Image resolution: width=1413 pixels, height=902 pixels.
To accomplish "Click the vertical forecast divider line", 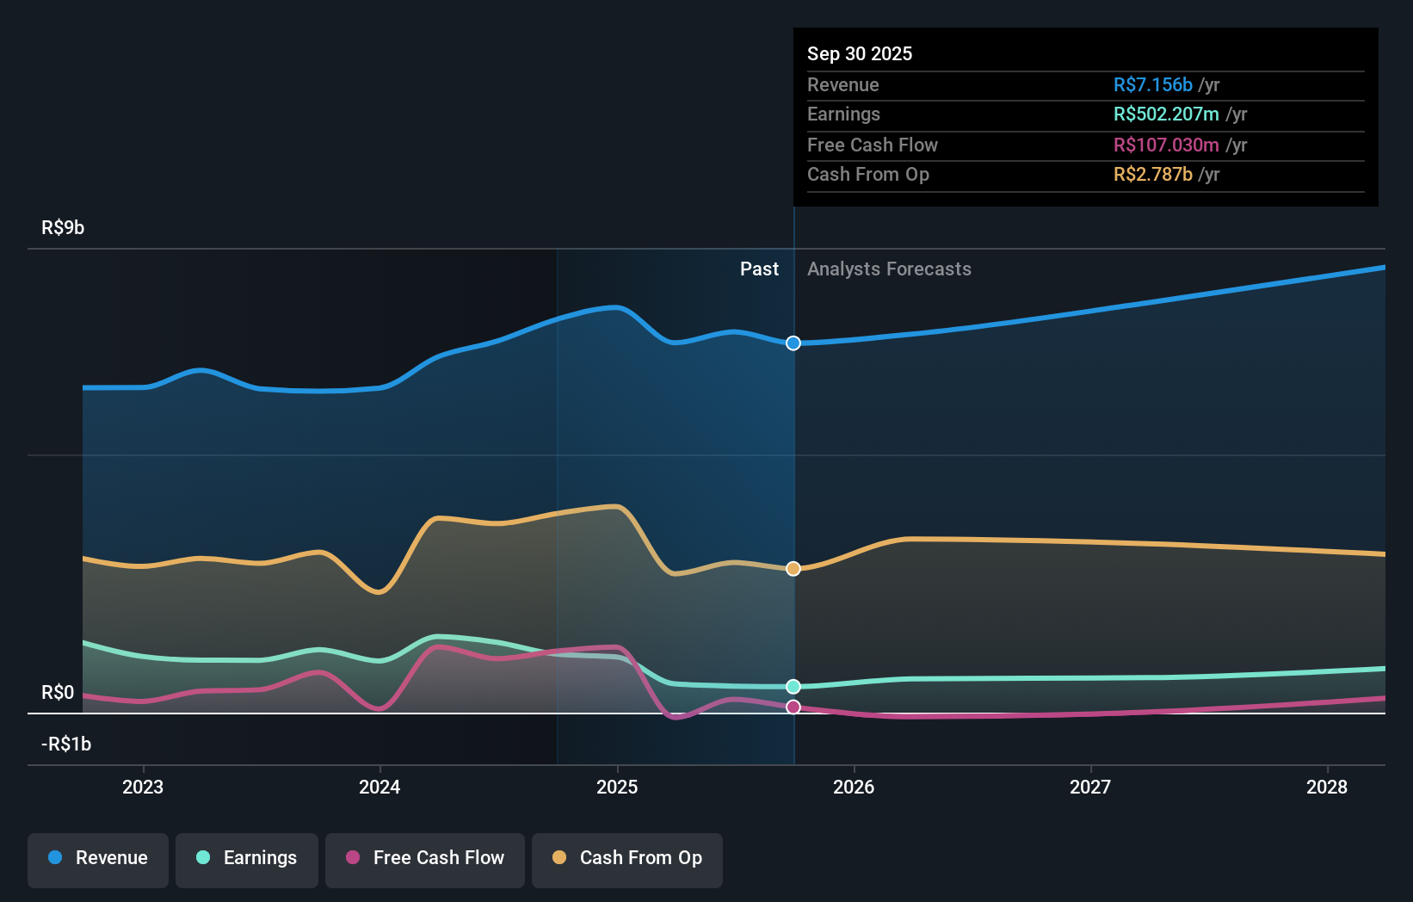I will pyautogui.click(x=793, y=482).
